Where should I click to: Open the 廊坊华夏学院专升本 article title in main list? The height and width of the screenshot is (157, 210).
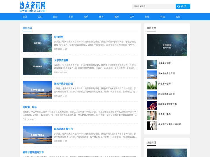pos(33,152)
